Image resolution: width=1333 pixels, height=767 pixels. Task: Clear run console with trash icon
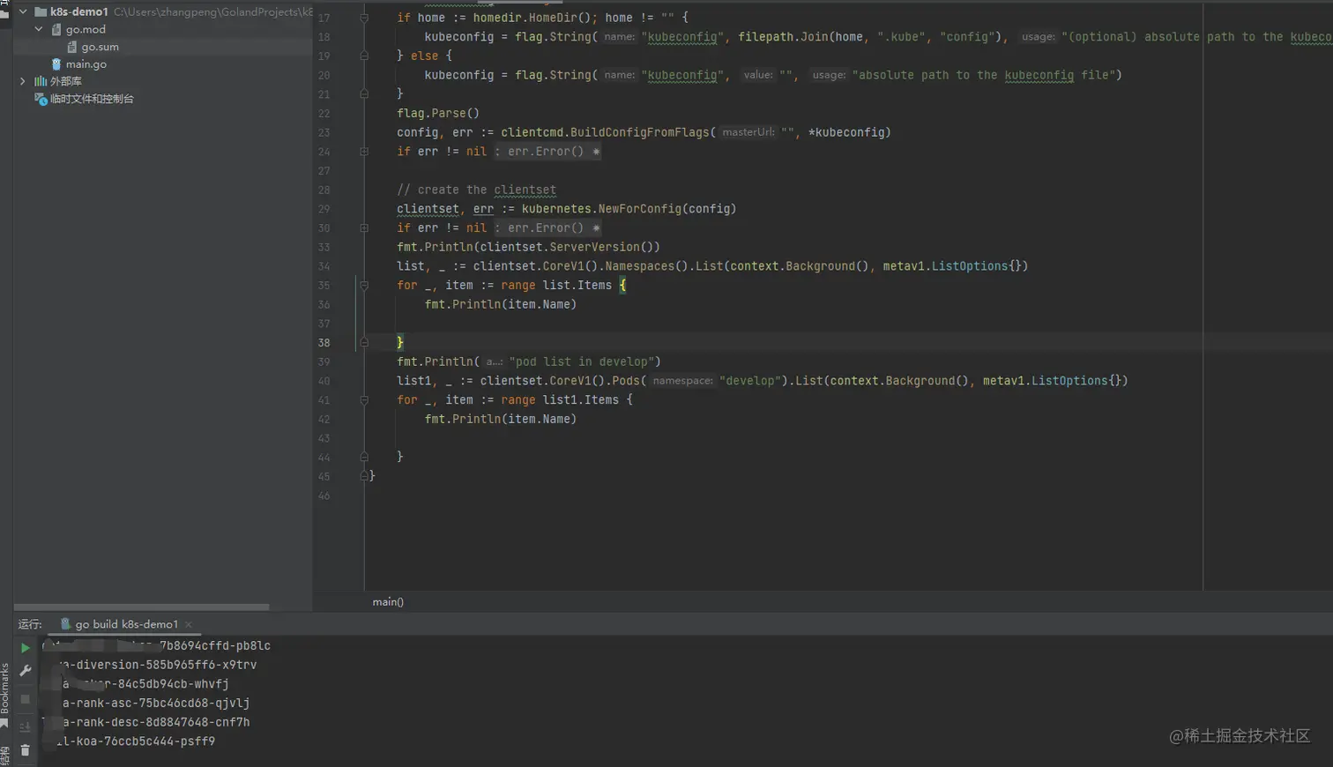coord(26,750)
